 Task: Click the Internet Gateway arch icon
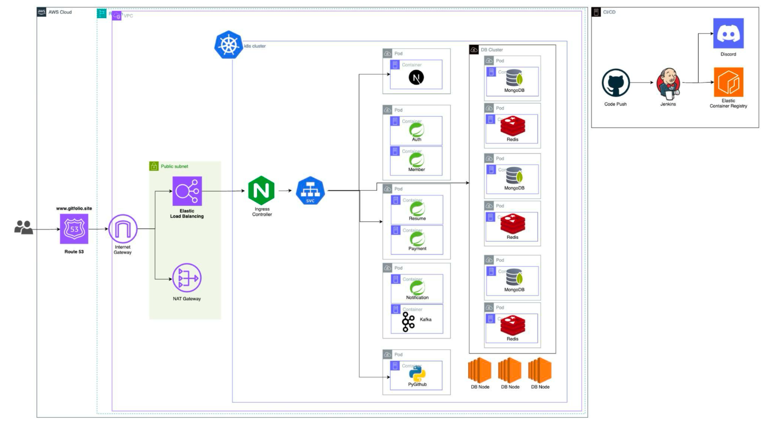(123, 229)
